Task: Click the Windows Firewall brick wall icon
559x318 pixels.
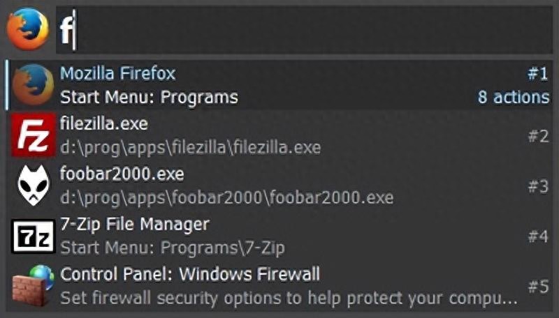Action: click(x=33, y=286)
